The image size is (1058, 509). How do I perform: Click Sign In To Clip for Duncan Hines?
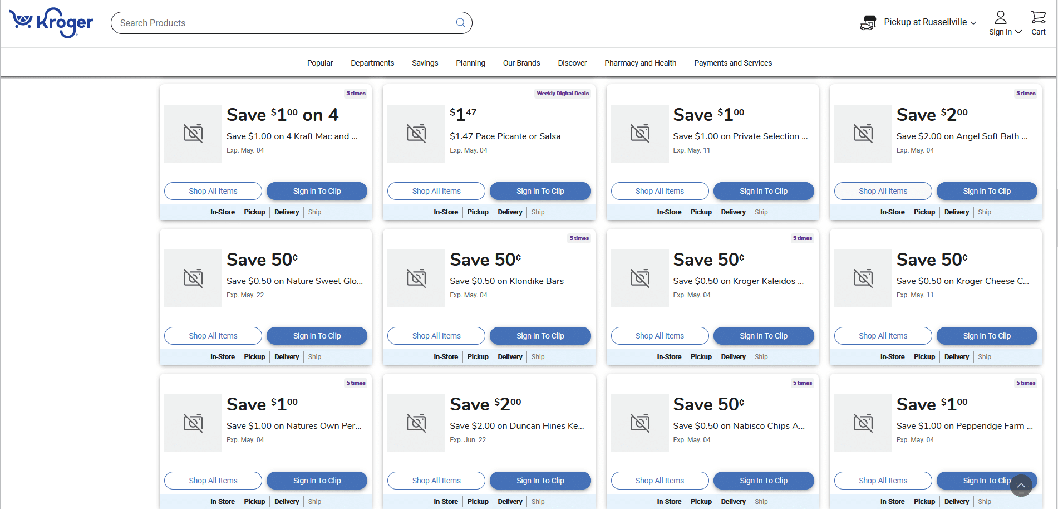(540, 481)
